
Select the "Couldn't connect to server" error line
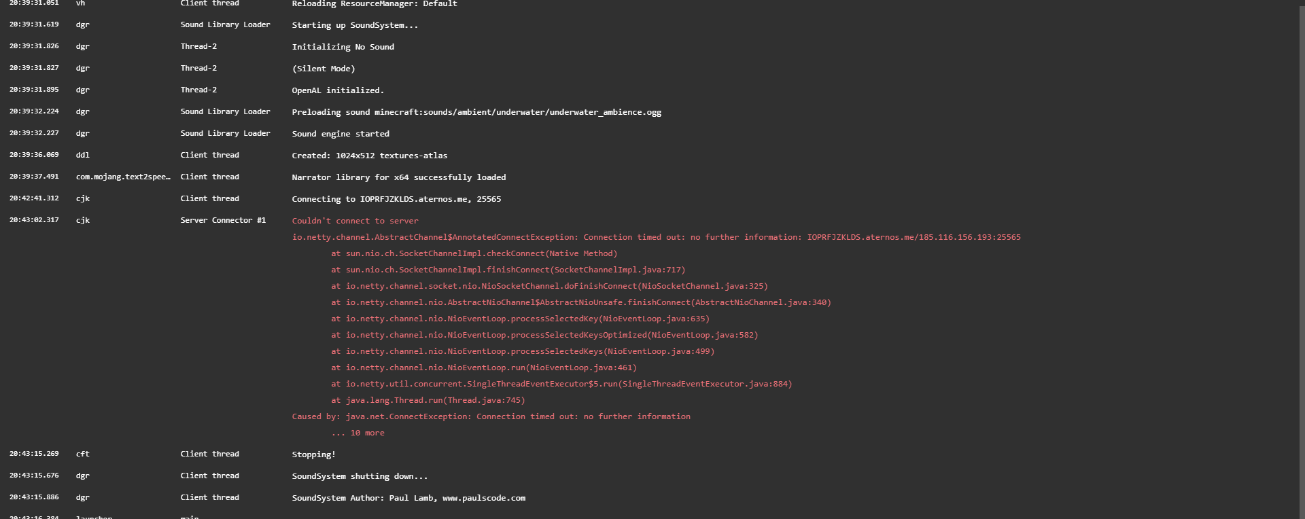pyautogui.click(x=355, y=221)
